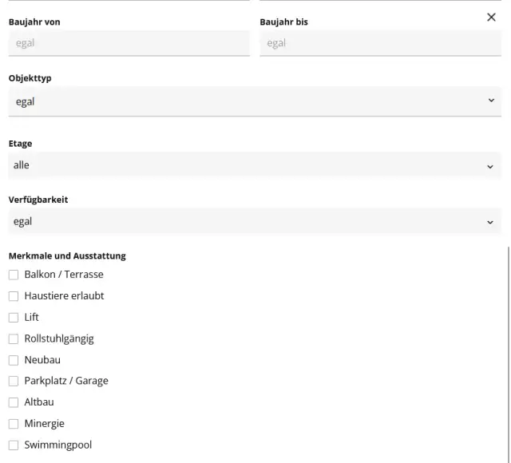Enable Parkplatz / Garage filter
The width and height of the screenshot is (511, 463).
click(x=14, y=382)
